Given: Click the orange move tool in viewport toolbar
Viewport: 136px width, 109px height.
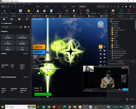Looking at the screenshot, I should 101,47.
